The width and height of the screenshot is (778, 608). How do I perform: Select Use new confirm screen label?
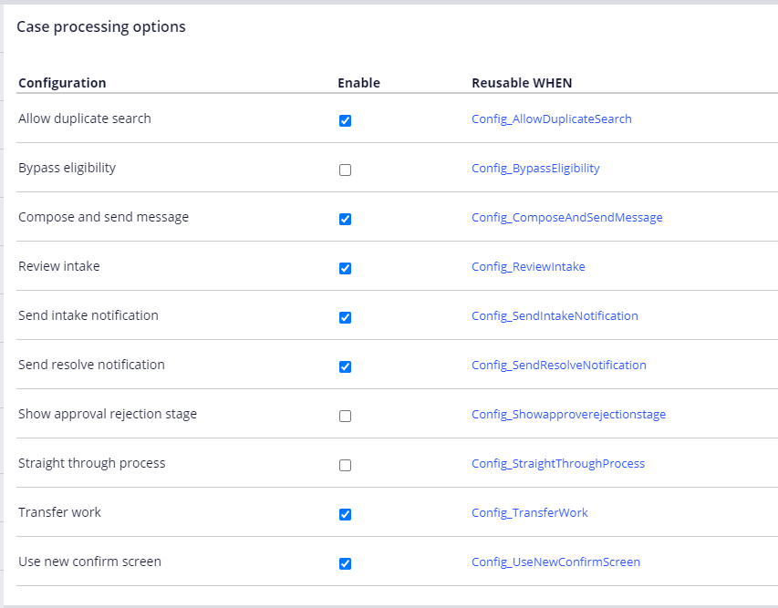pos(89,562)
